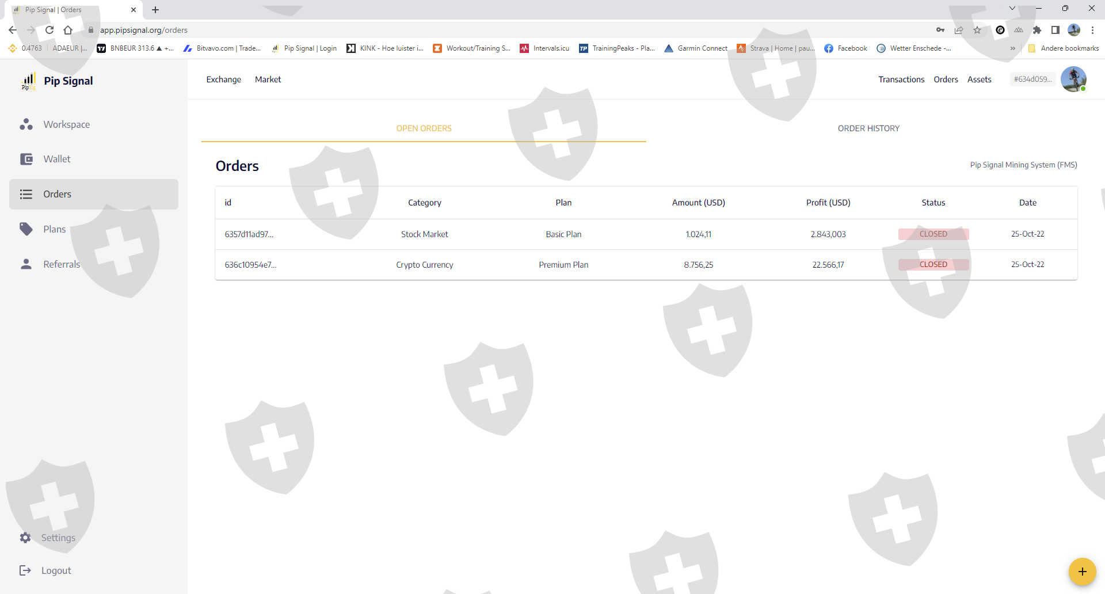The height and width of the screenshot is (594, 1105).
Task: Click the Referrals person icon
Action: coord(26,264)
